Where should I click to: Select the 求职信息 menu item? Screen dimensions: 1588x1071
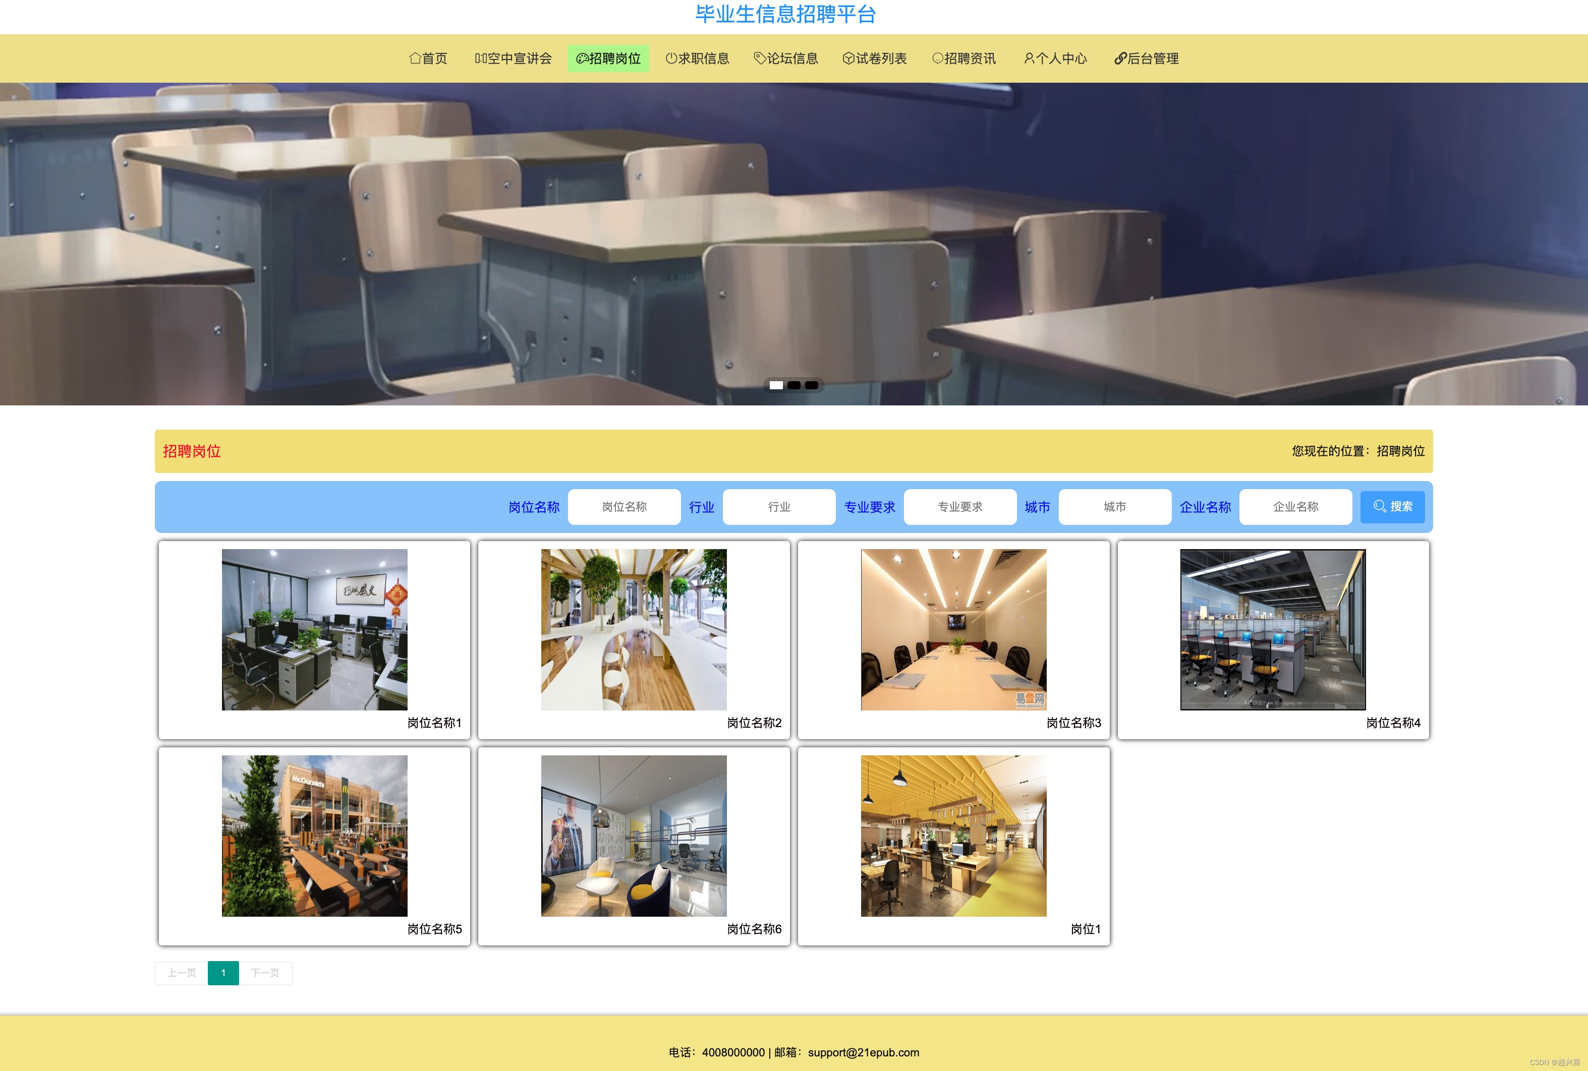pyautogui.click(x=698, y=58)
